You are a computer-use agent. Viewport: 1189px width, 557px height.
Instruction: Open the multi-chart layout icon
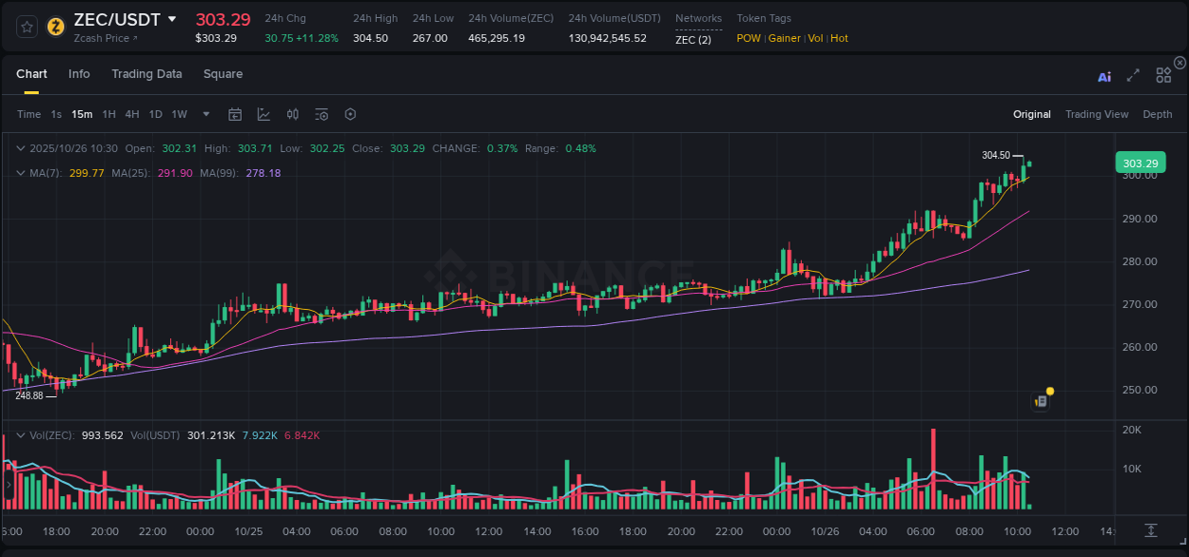(x=1163, y=75)
